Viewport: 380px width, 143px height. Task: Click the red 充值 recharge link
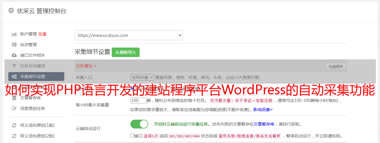click(42, 34)
